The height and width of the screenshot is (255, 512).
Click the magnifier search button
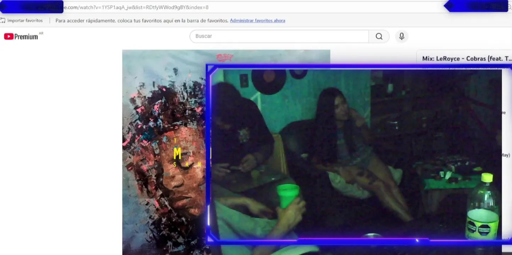379,36
